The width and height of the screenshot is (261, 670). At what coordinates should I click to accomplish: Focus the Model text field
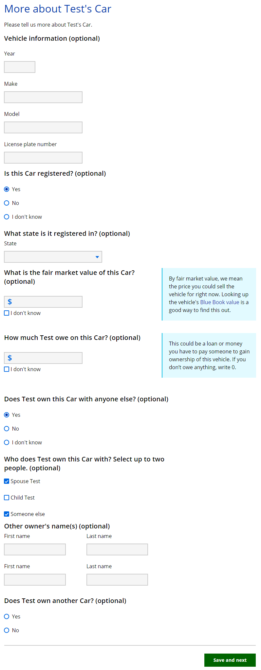(43, 127)
